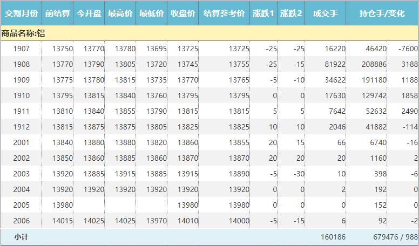419x246 pixels.
Task: Click the 2006 delivery month cell
Action: [x=22, y=221]
